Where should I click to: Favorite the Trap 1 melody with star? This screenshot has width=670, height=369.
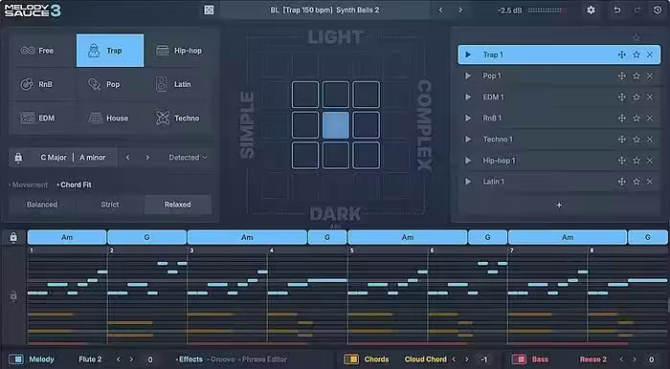[636, 54]
